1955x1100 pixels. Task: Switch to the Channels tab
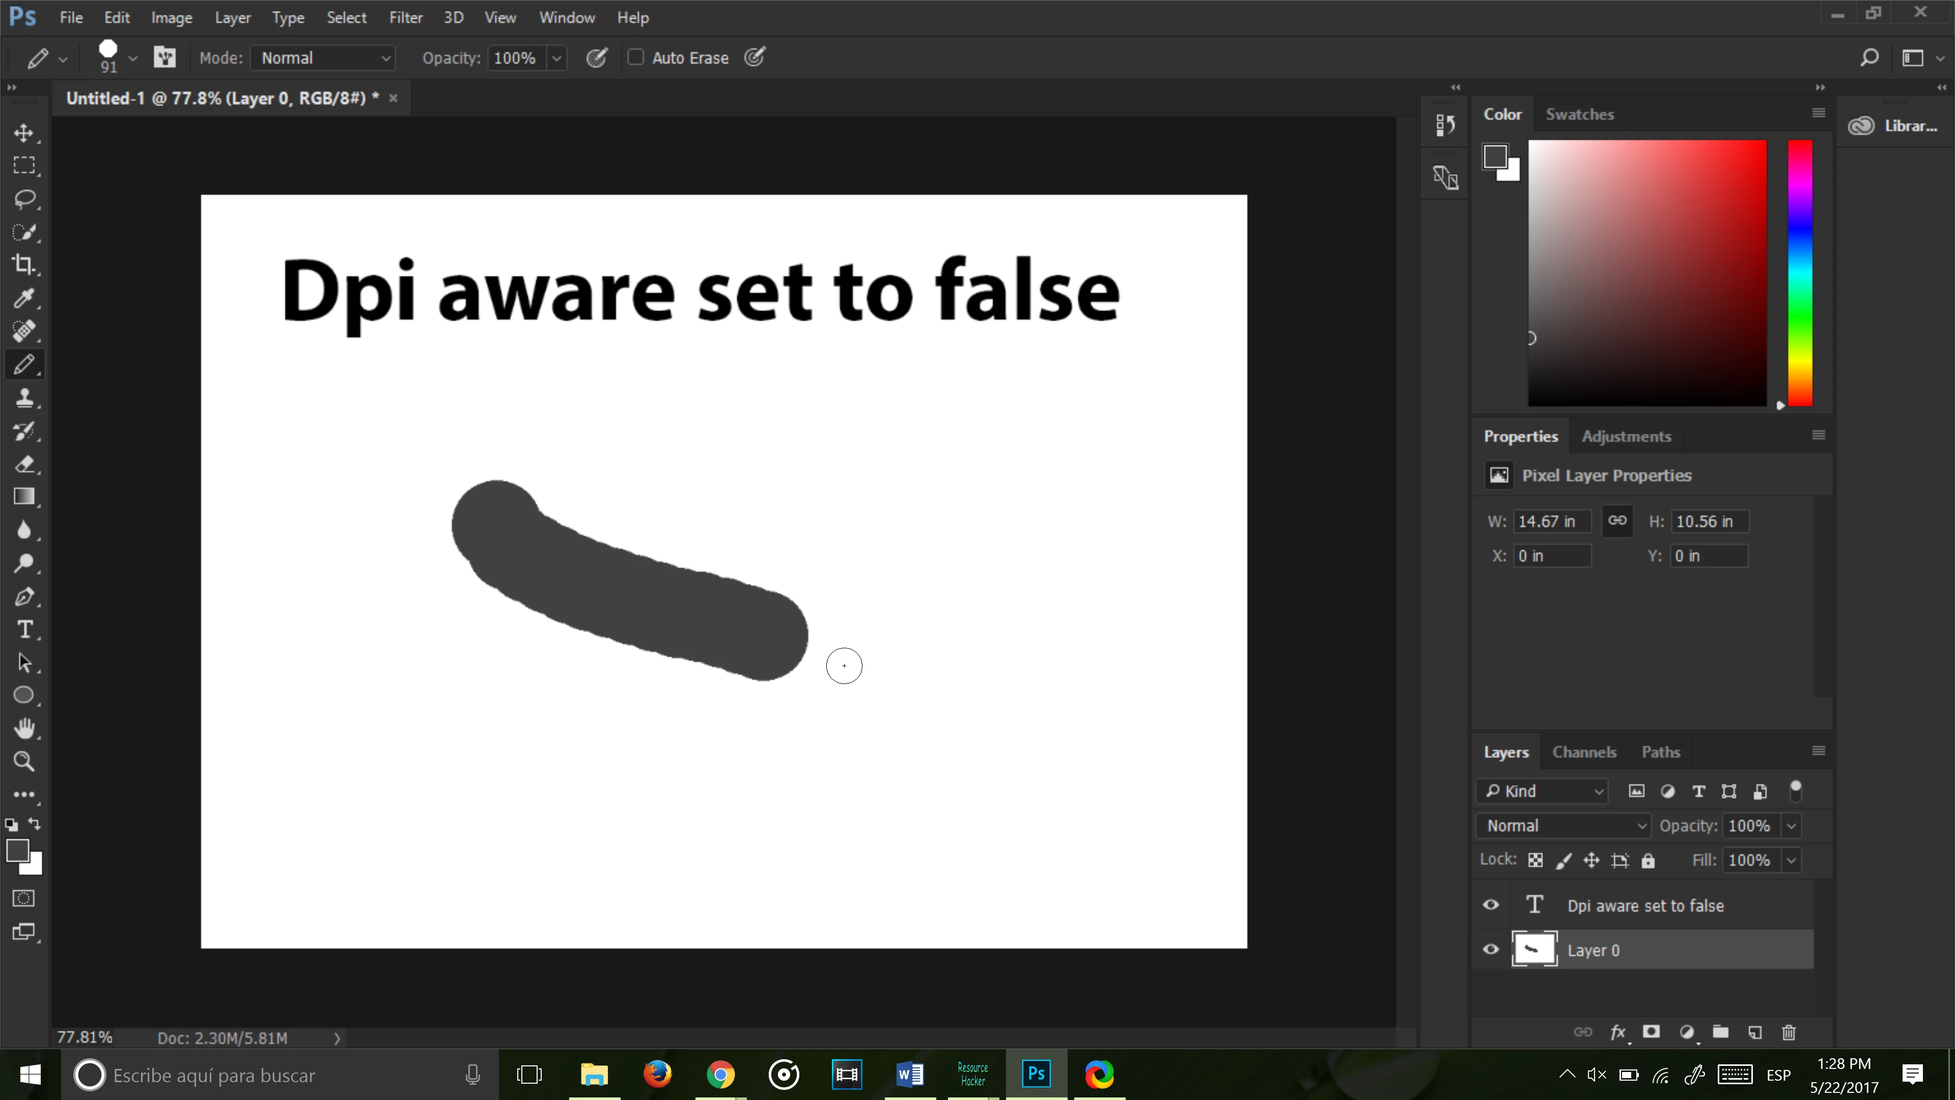click(1584, 752)
